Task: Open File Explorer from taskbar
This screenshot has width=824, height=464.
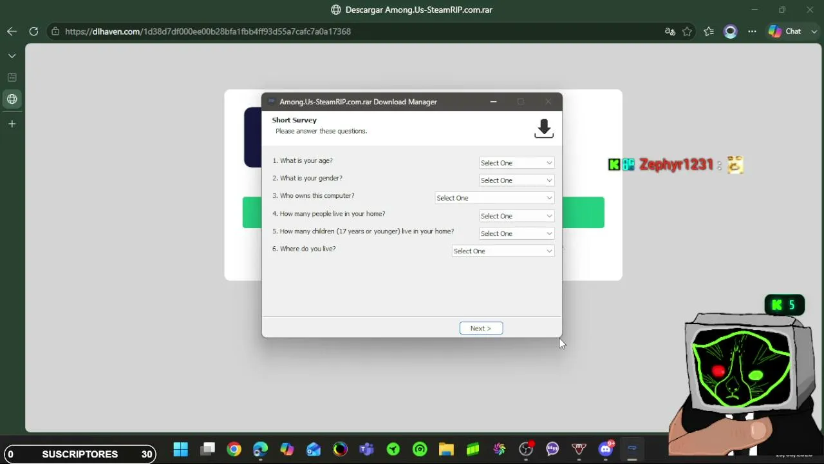Action: coord(446,449)
